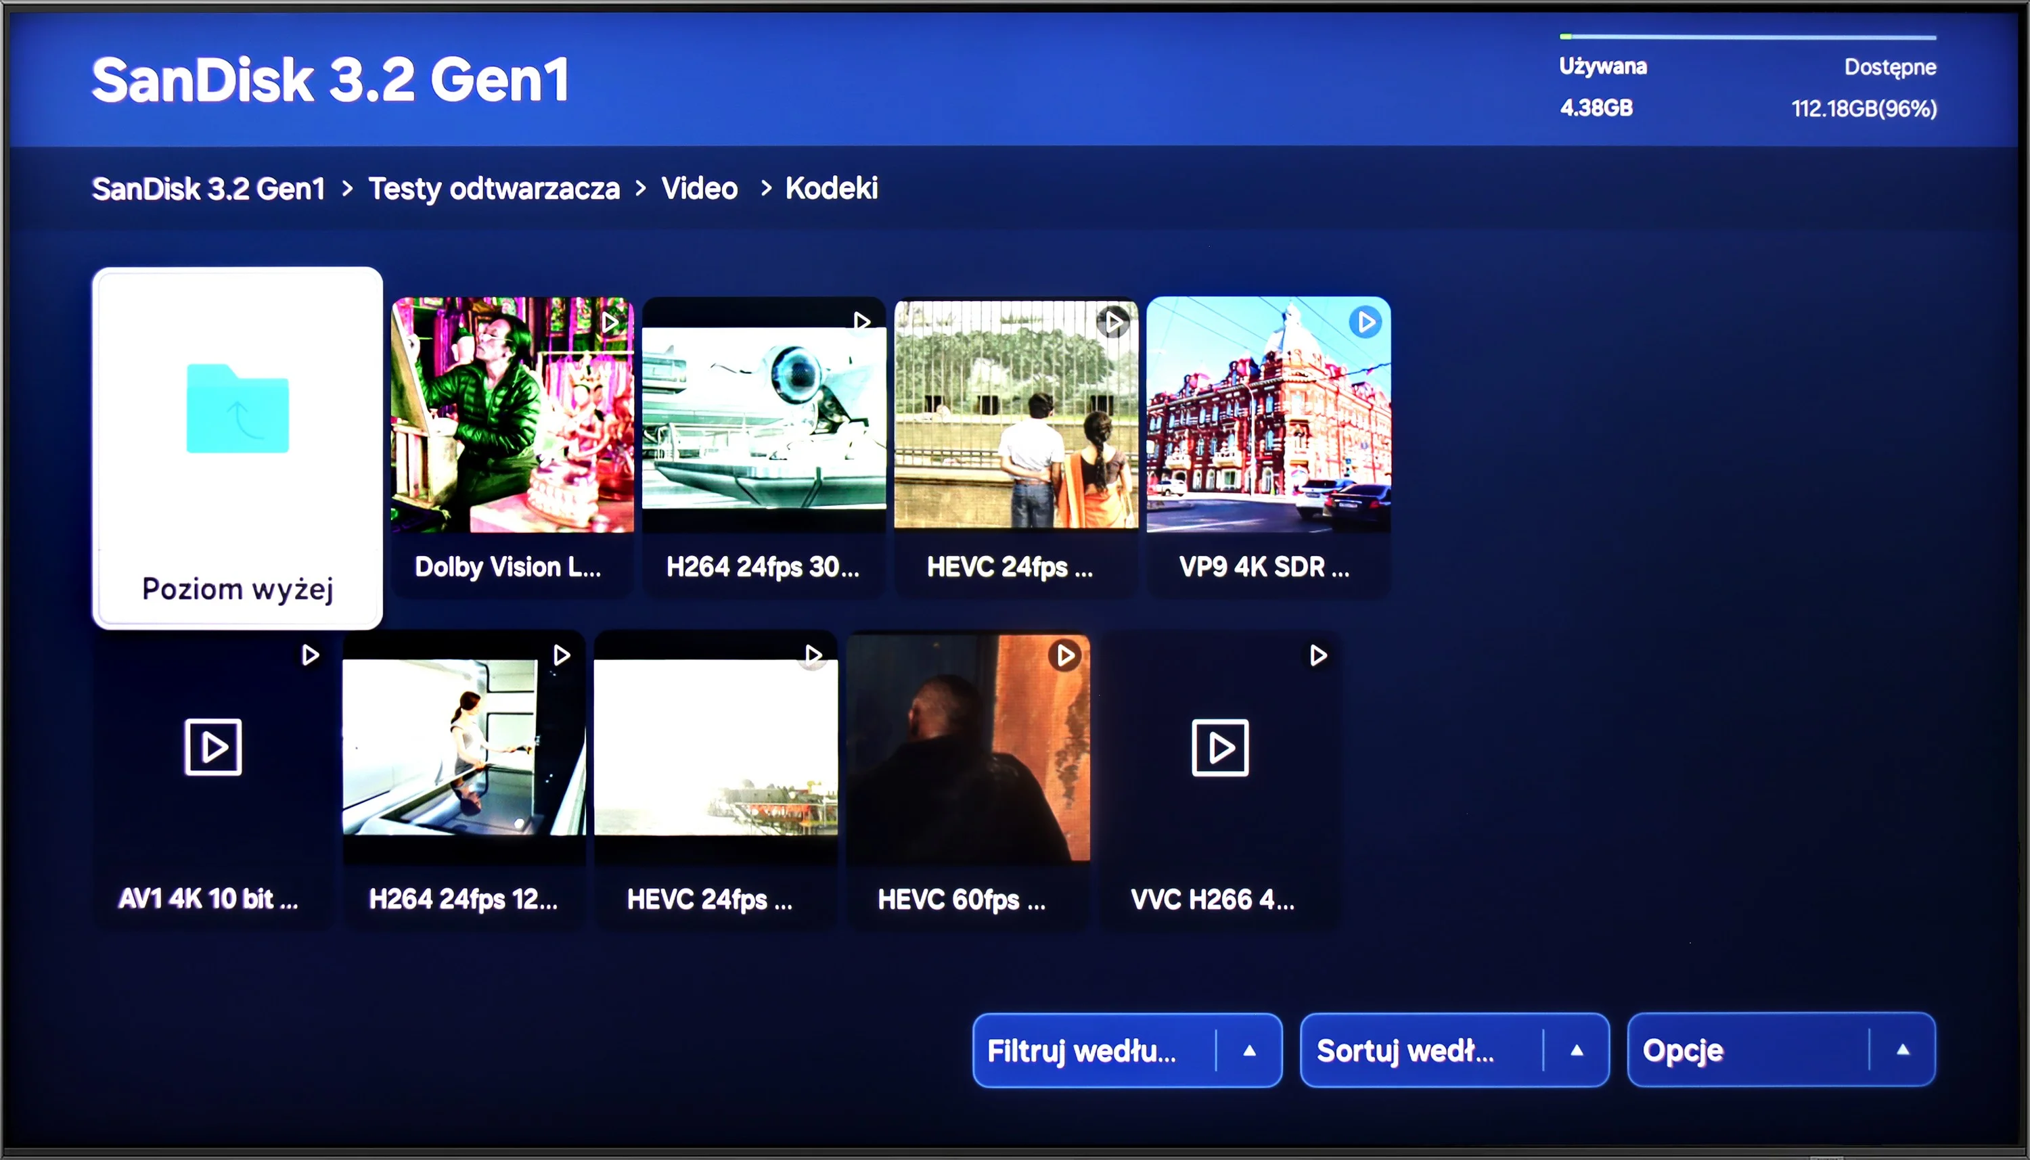Click large play placeholder on VVC H266 tile

pyautogui.click(x=1220, y=747)
